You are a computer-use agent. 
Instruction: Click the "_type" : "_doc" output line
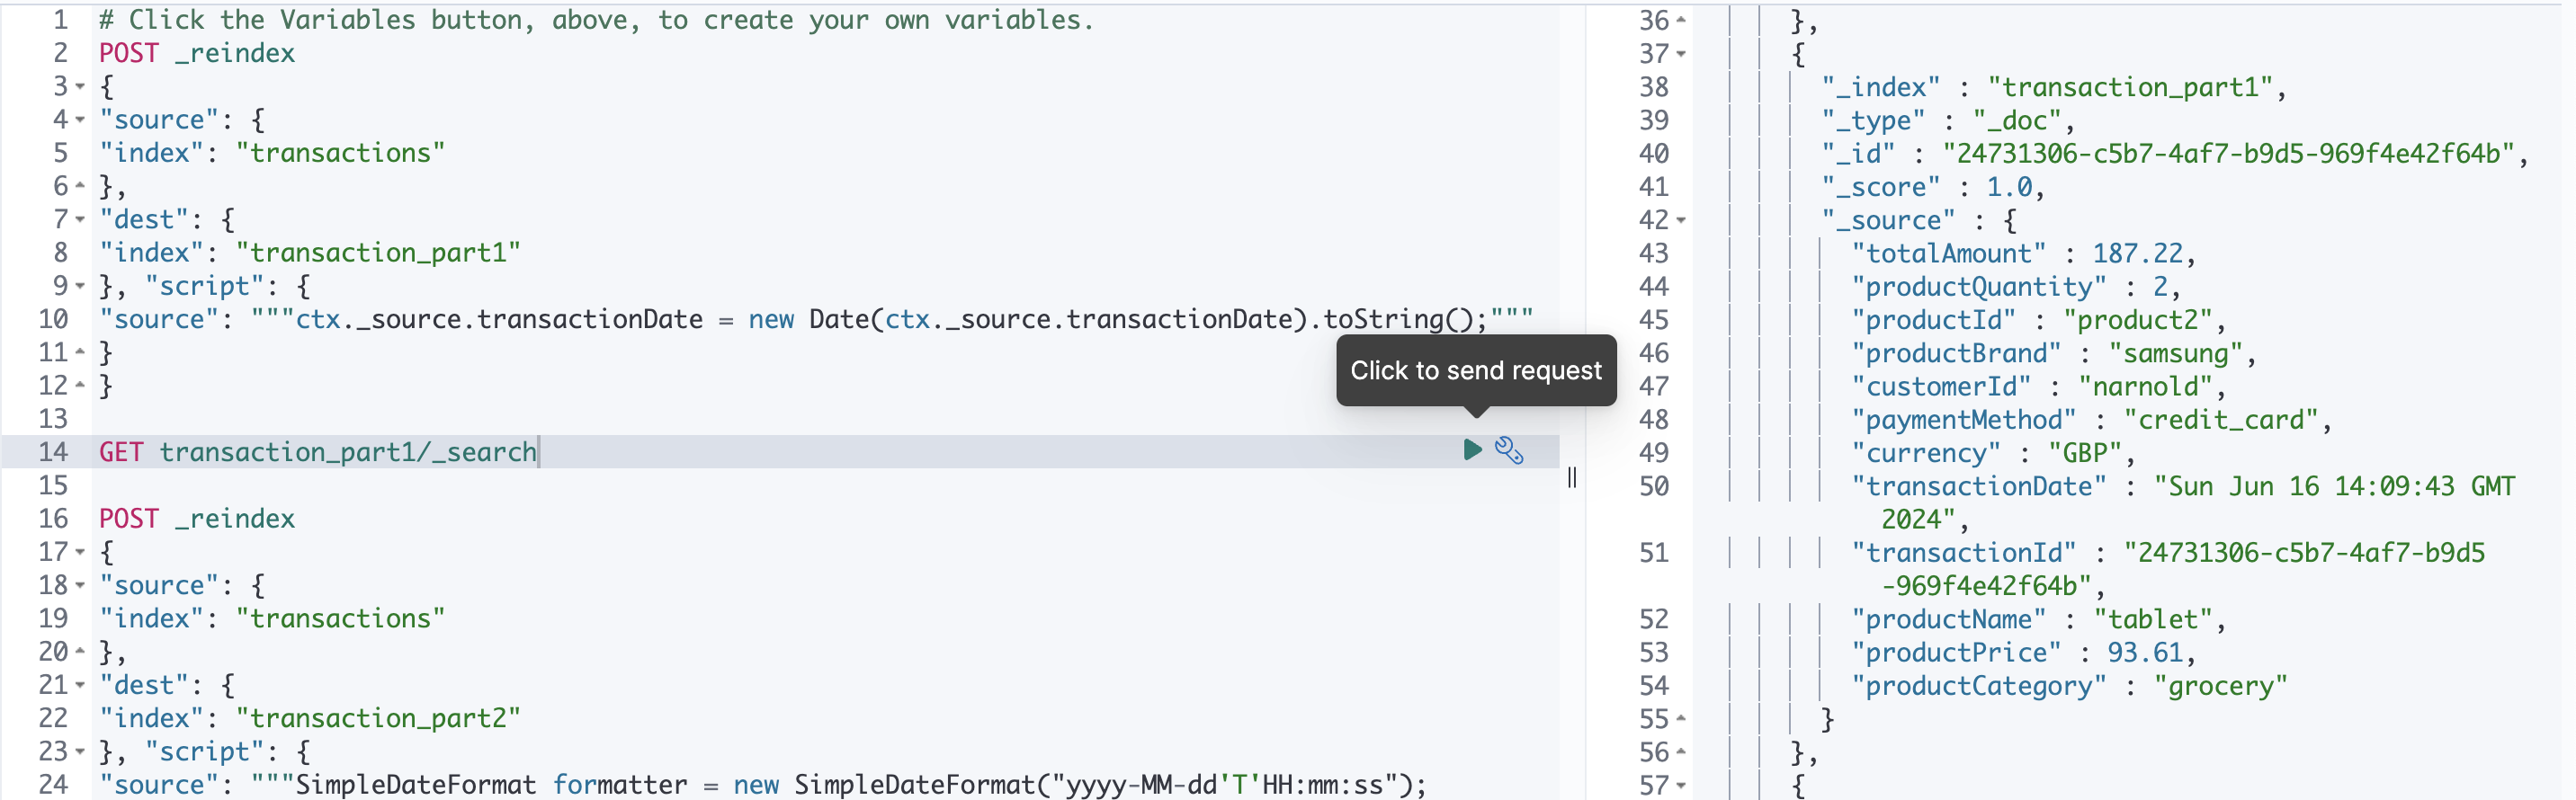1948,120
